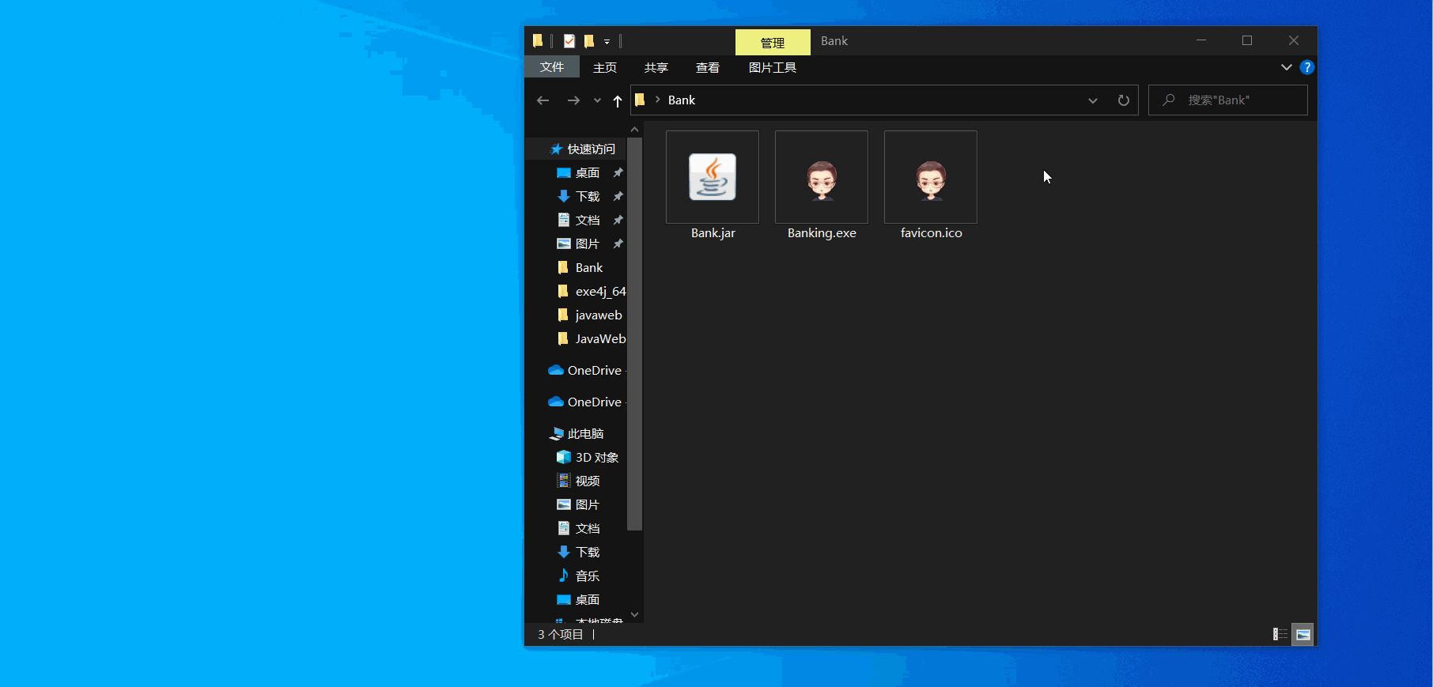Open the 共享 ribbon tab
Screen dimensions: 1433x687
coord(656,67)
